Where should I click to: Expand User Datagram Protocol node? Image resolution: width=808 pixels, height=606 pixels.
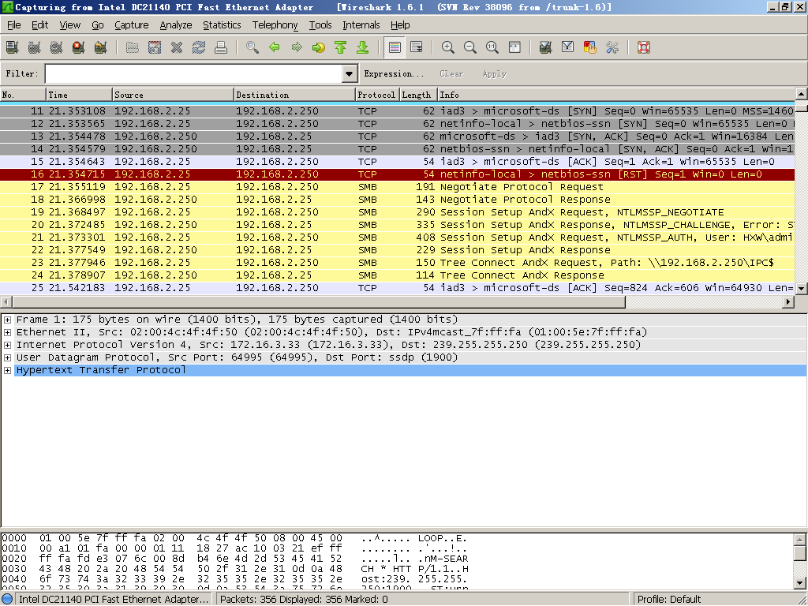coord(7,357)
